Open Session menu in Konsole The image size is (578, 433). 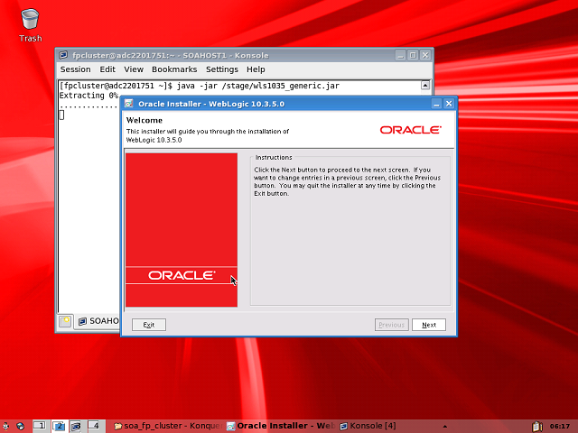pyautogui.click(x=76, y=69)
